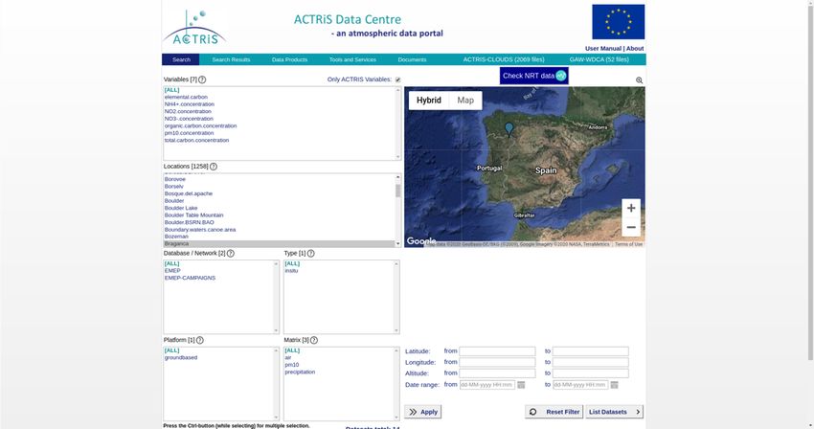Click Locations list scroll down arrow
814x429 pixels.
[x=398, y=243]
